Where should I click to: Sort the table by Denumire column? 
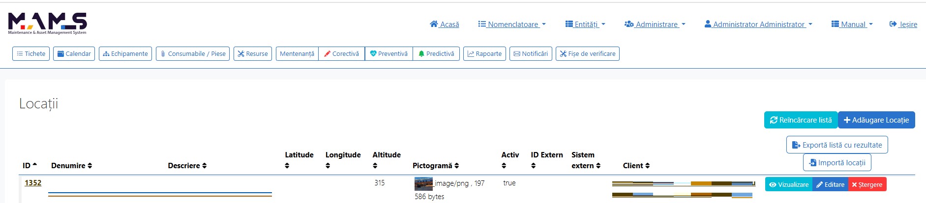[x=71, y=166]
